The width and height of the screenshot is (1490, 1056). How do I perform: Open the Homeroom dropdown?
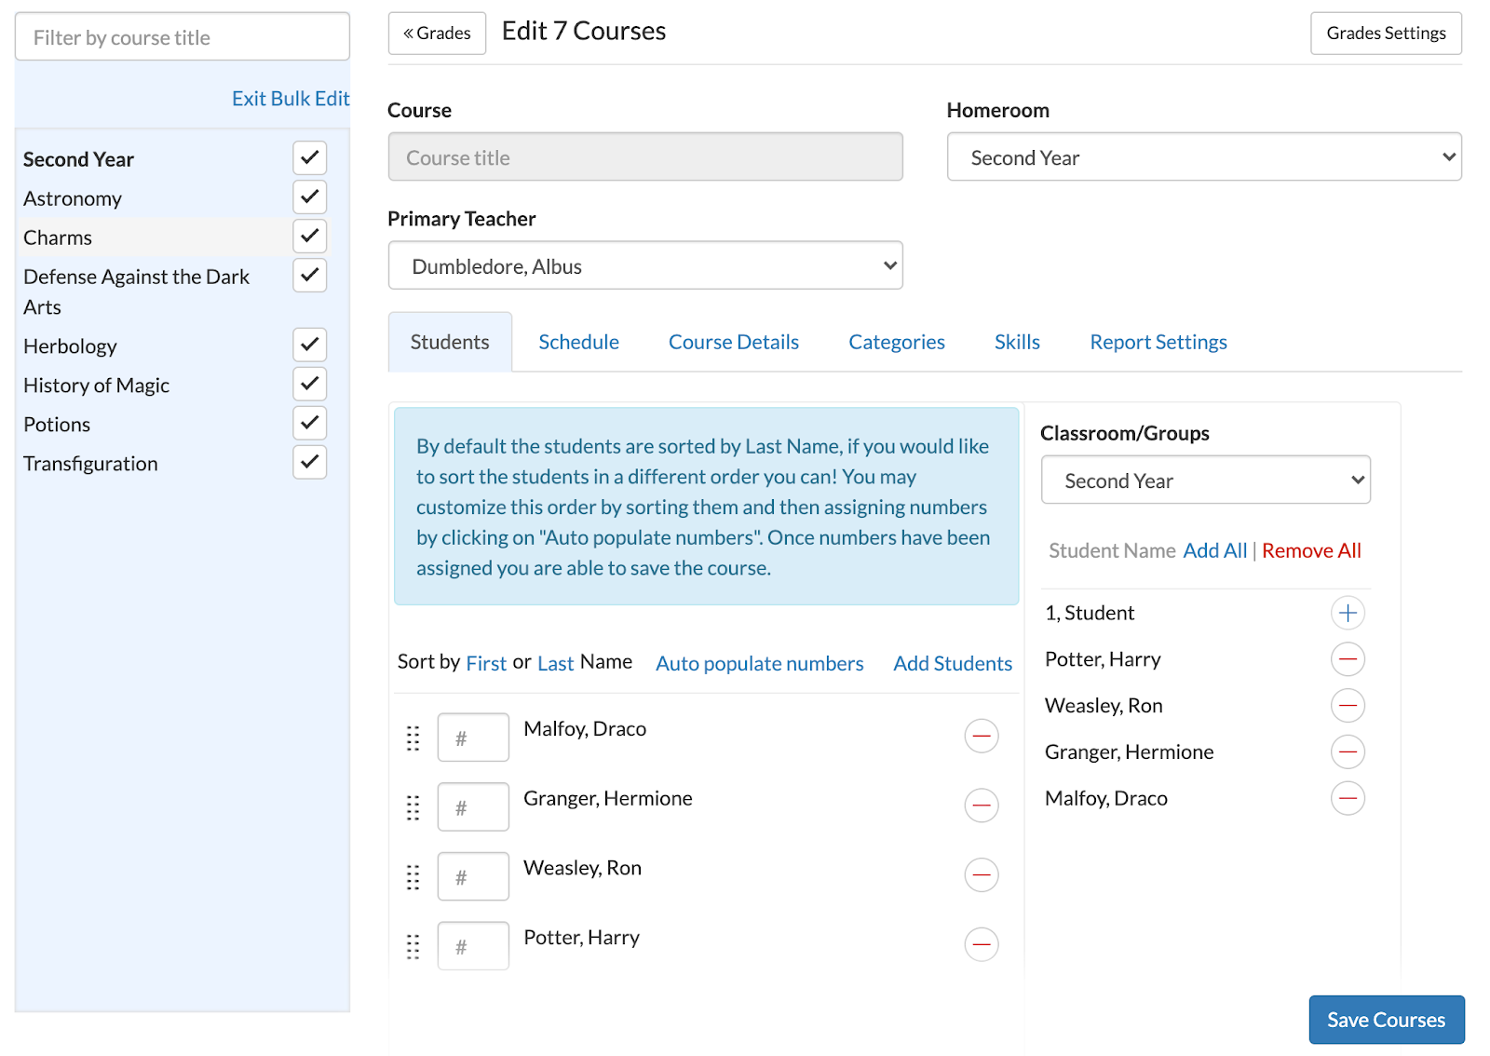(x=1204, y=157)
